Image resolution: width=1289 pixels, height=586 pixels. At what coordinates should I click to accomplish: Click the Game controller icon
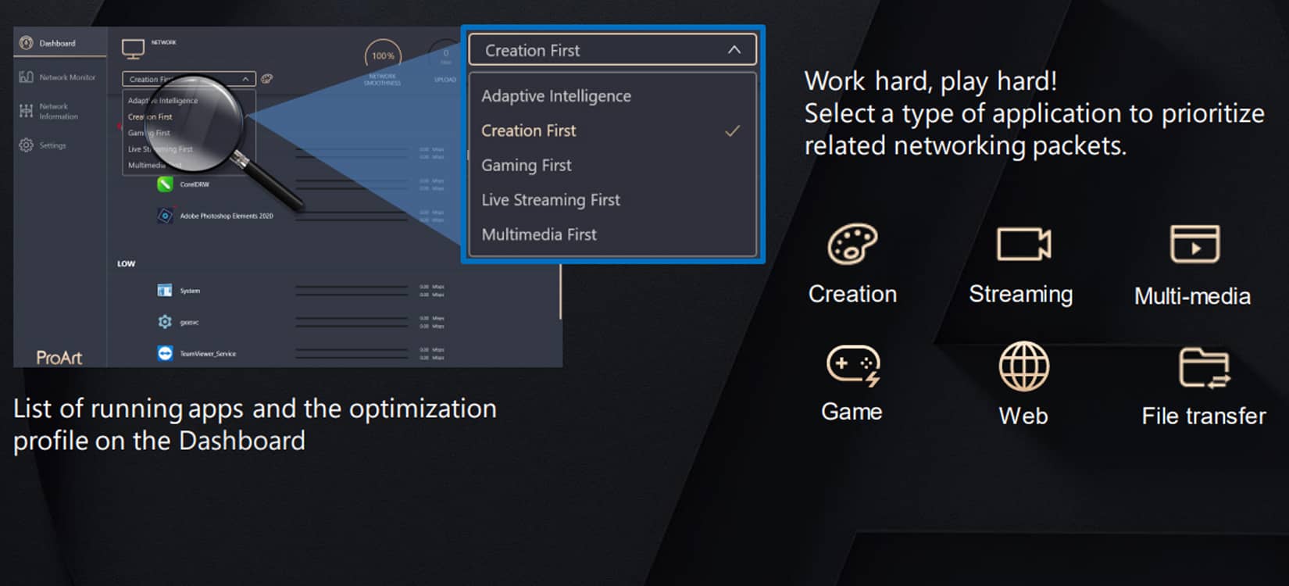(x=852, y=365)
